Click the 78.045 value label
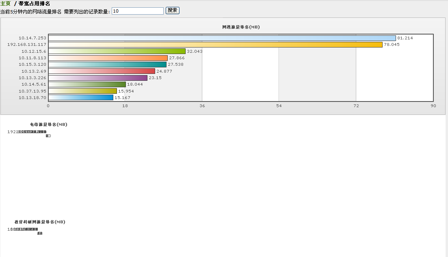Screen dimensions: 448x257 392,45
